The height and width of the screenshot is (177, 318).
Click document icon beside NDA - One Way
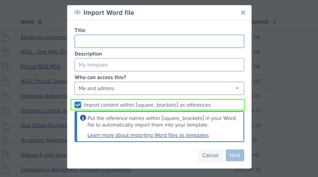(x=5, y=52)
